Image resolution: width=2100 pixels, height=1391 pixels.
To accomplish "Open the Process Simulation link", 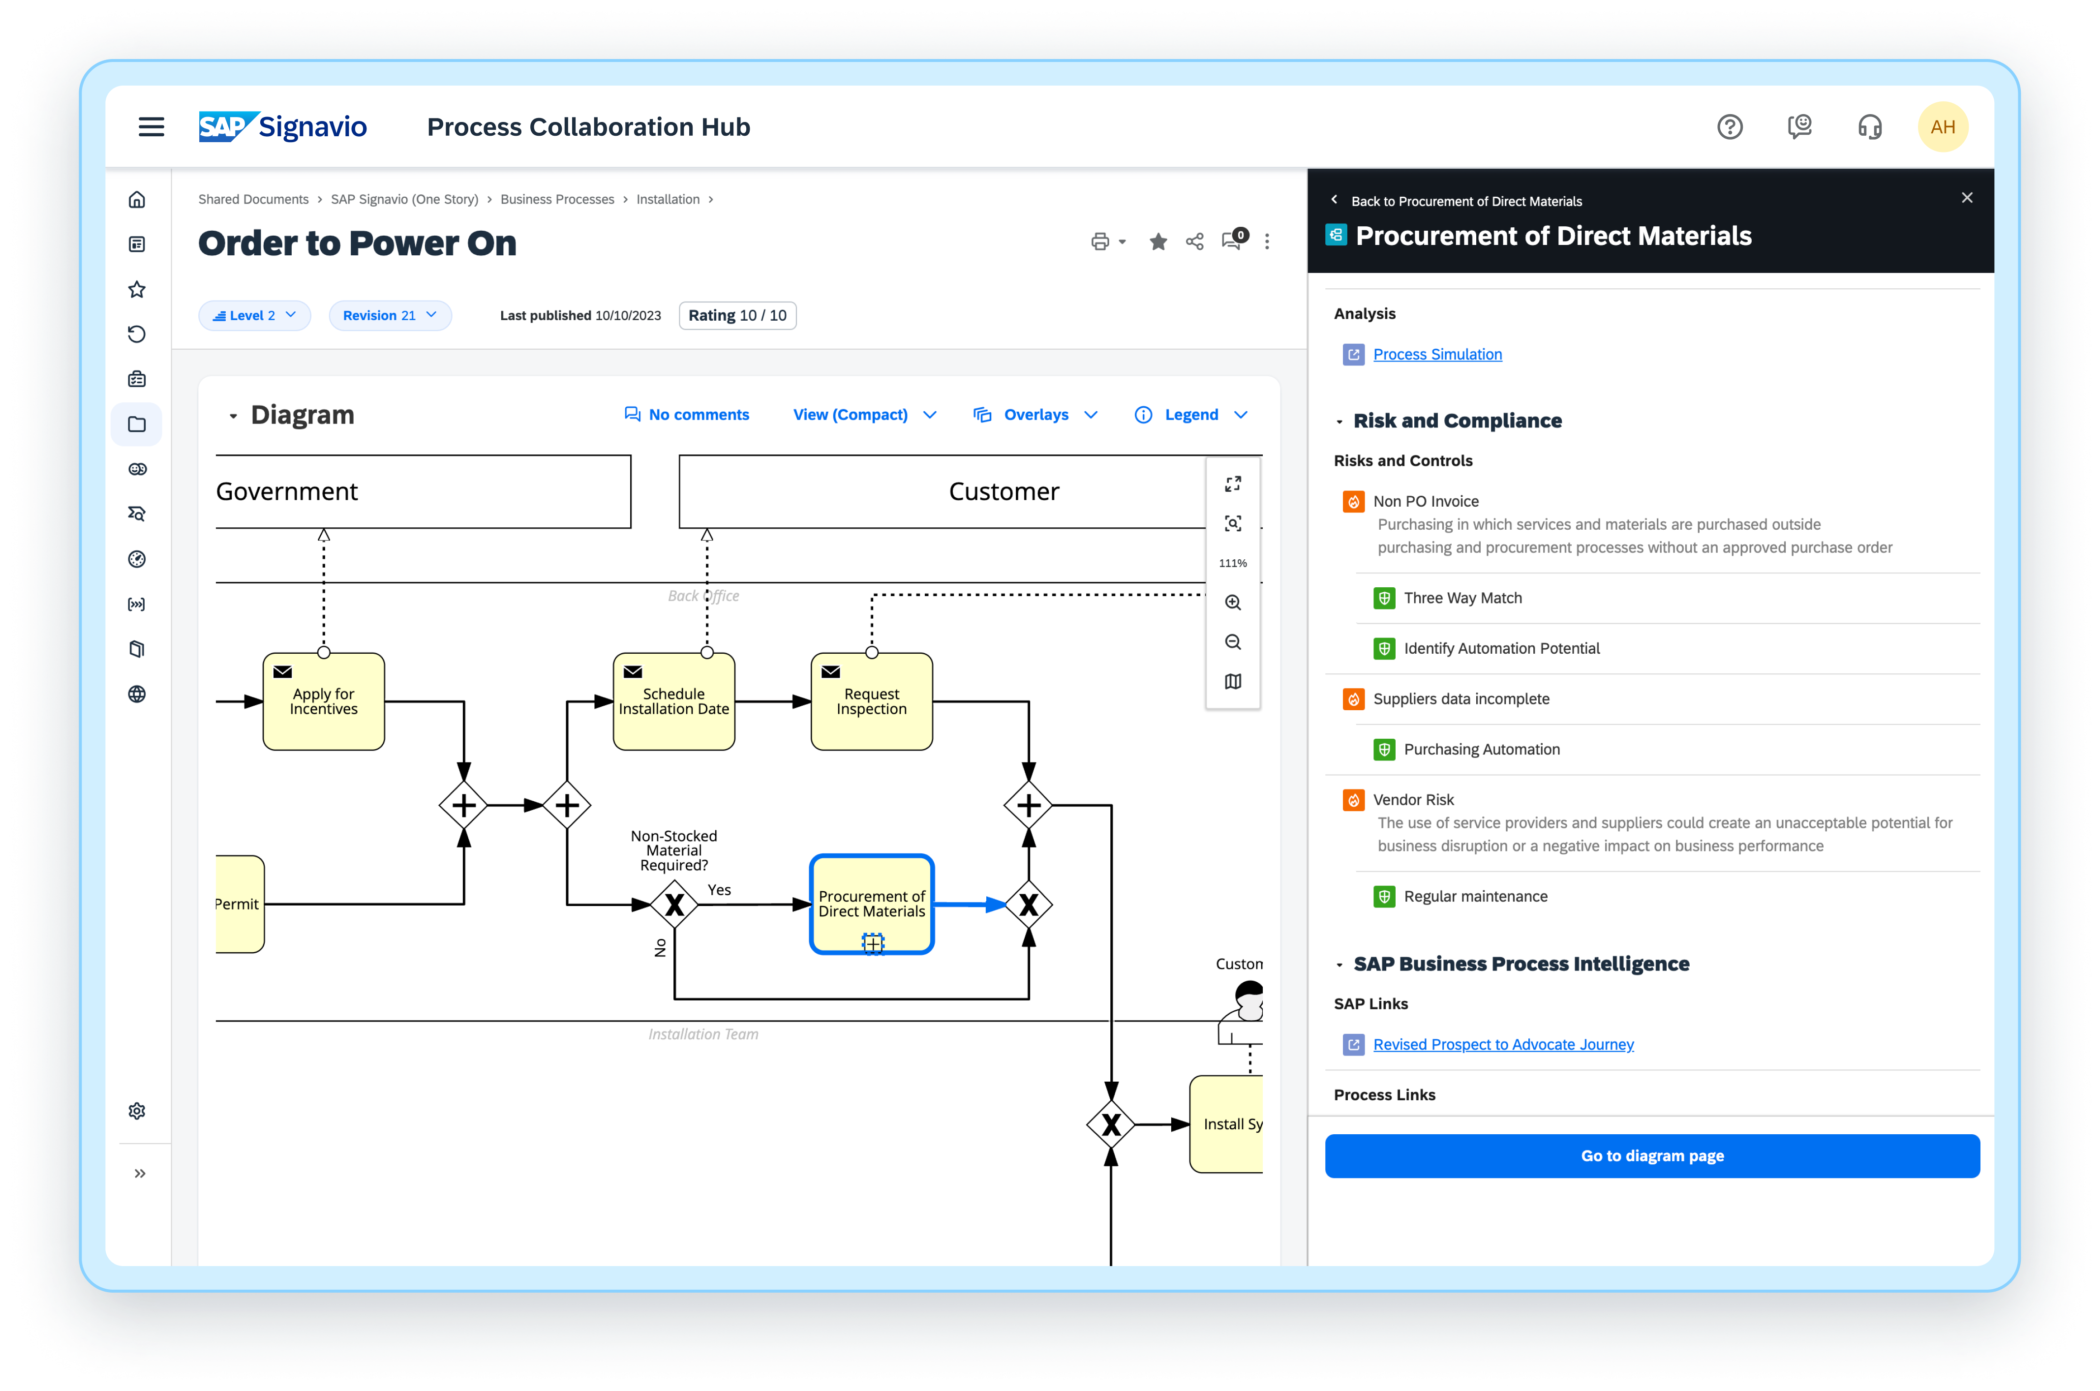I will click(1436, 354).
